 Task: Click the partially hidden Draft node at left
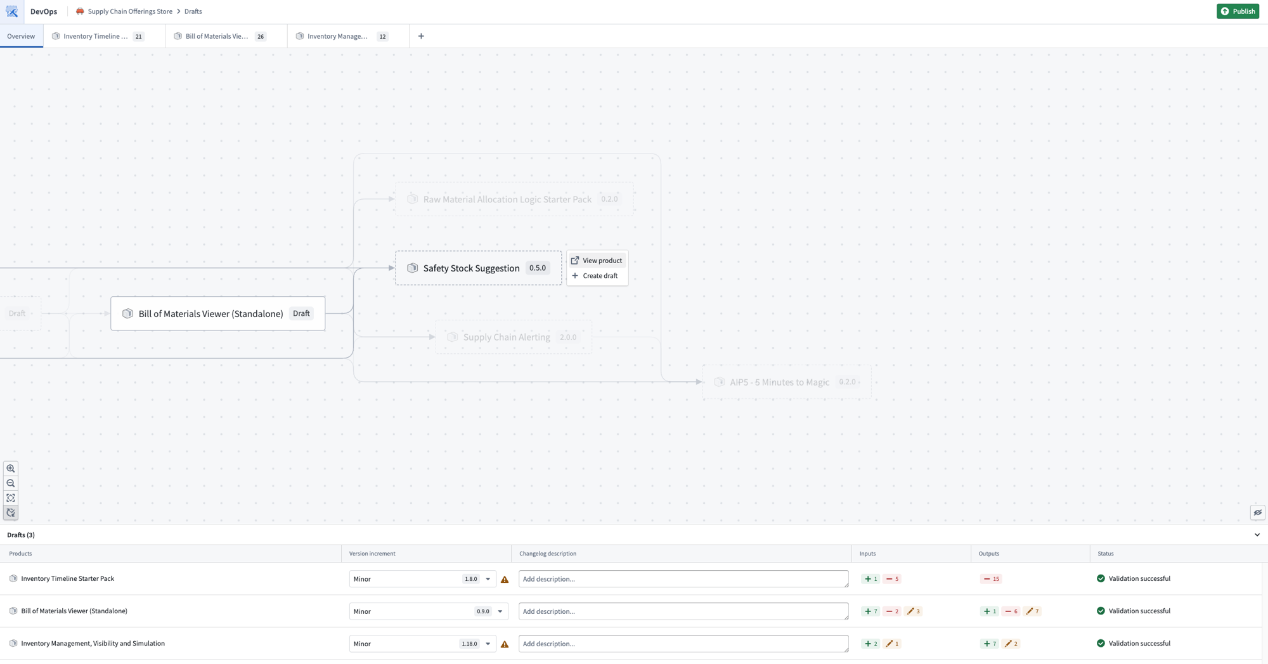click(19, 313)
